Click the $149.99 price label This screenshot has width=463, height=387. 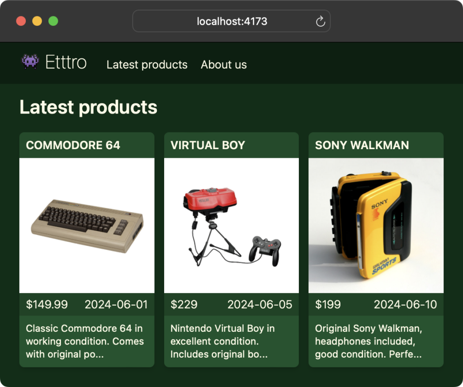click(x=47, y=305)
